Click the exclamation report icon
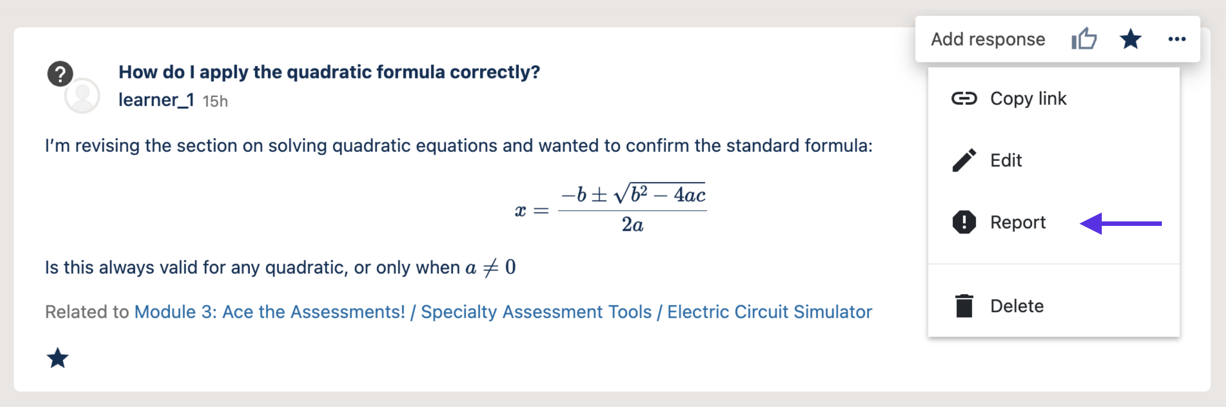 pos(964,222)
